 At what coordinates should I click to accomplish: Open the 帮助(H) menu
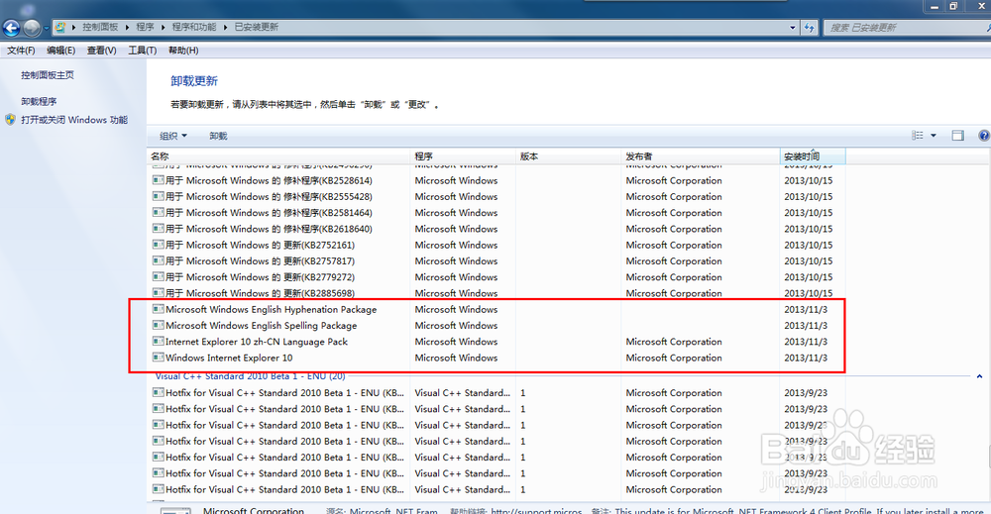coord(183,50)
